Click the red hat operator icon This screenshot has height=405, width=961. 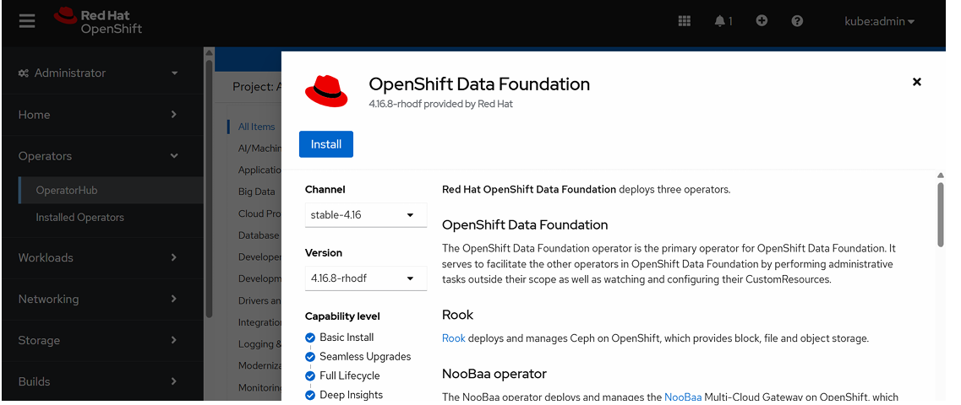click(326, 90)
